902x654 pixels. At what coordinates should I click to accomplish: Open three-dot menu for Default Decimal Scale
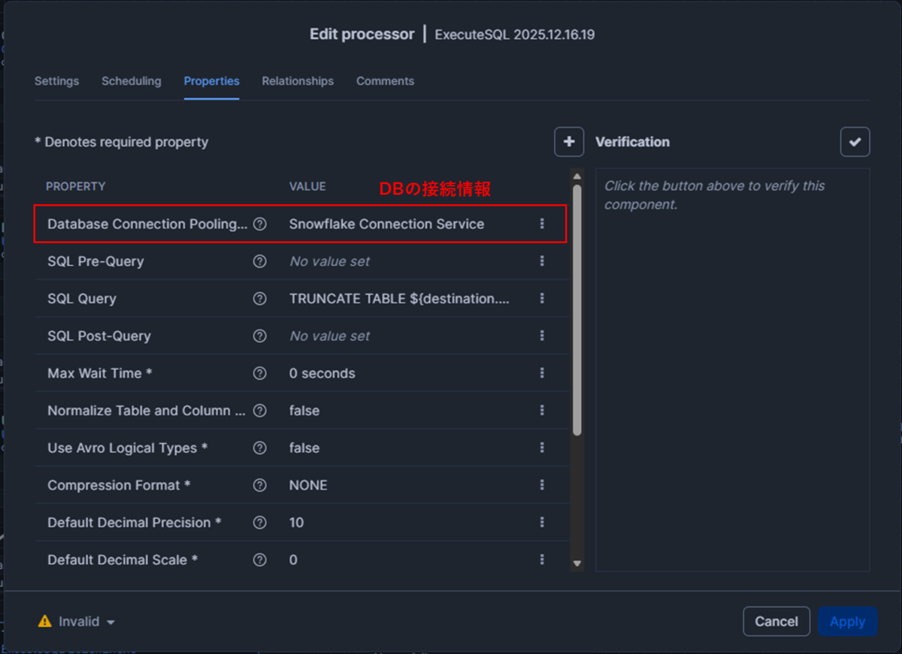tap(542, 559)
